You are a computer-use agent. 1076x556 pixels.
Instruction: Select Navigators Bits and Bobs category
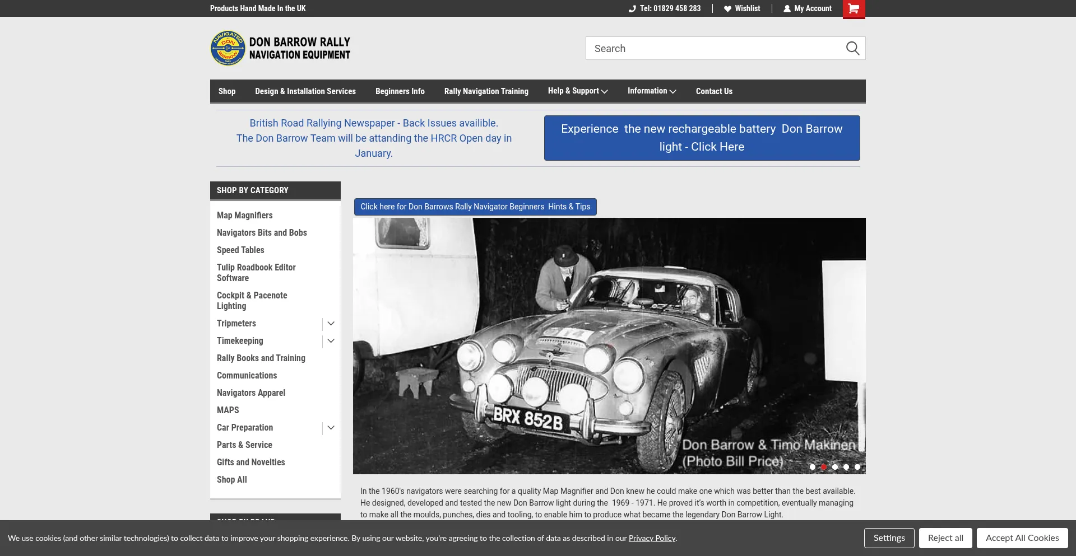coord(262,233)
